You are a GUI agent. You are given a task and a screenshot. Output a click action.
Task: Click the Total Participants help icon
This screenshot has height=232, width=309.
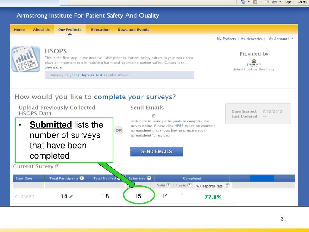(81, 178)
